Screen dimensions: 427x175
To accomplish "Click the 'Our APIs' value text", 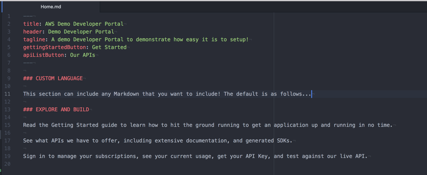I will click(82, 55).
